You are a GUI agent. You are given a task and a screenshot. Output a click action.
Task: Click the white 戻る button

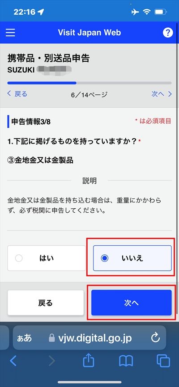click(46, 303)
